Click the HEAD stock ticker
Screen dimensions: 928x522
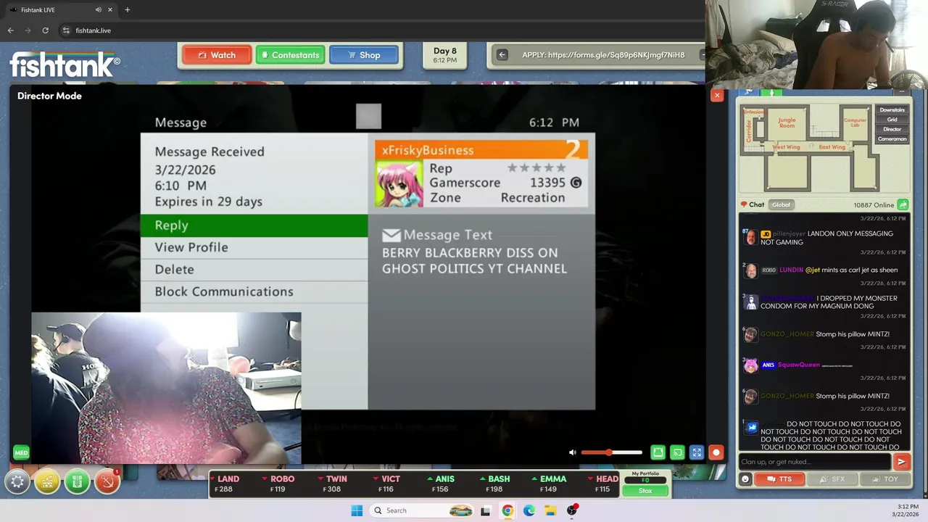tap(602, 484)
